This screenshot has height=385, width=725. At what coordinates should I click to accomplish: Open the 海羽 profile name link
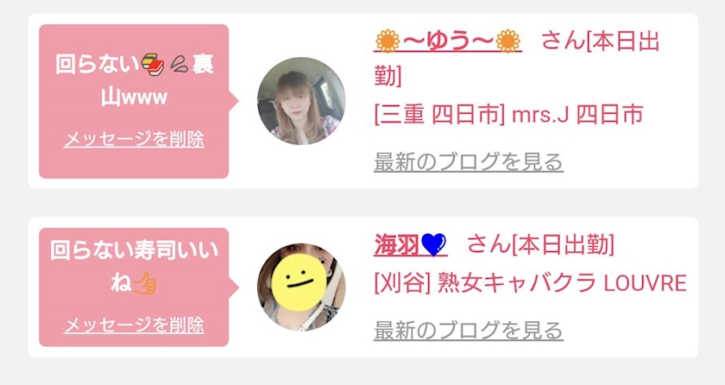coord(410,245)
